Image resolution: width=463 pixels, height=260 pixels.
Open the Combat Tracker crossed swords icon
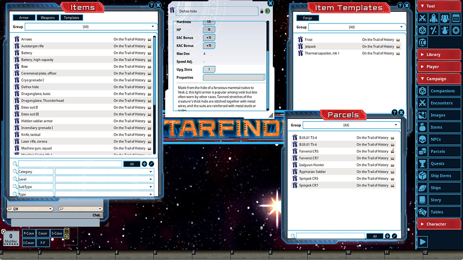click(x=422, y=18)
